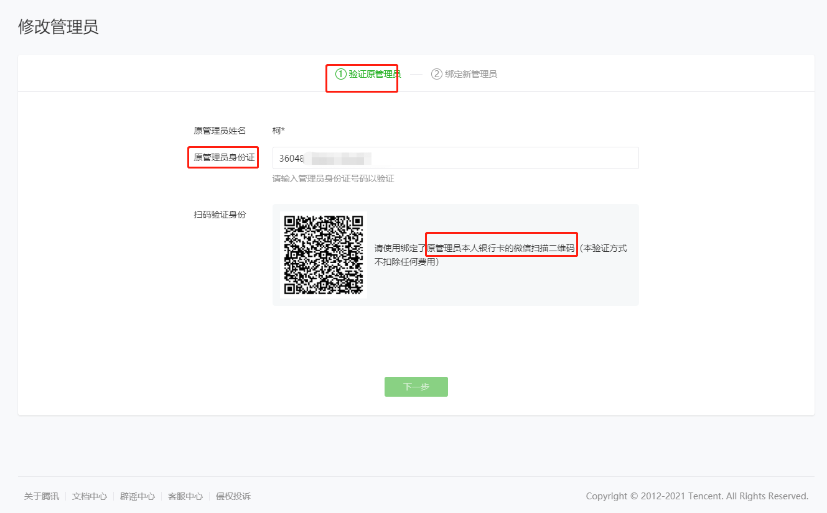Click the administrator name value 柯*
The width and height of the screenshot is (827, 513).
279,131
